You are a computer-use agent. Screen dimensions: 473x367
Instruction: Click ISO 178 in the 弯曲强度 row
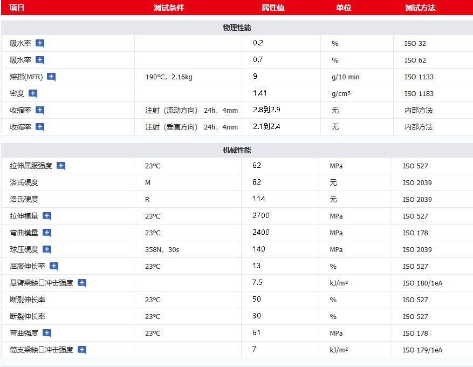[415, 334]
